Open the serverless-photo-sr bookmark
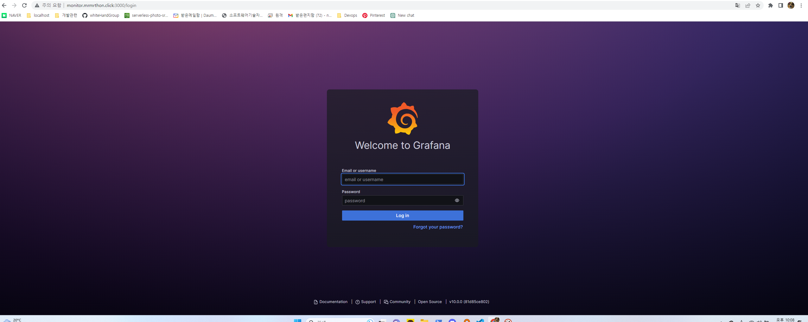This screenshot has width=808, height=322. click(x=147, y=15)
